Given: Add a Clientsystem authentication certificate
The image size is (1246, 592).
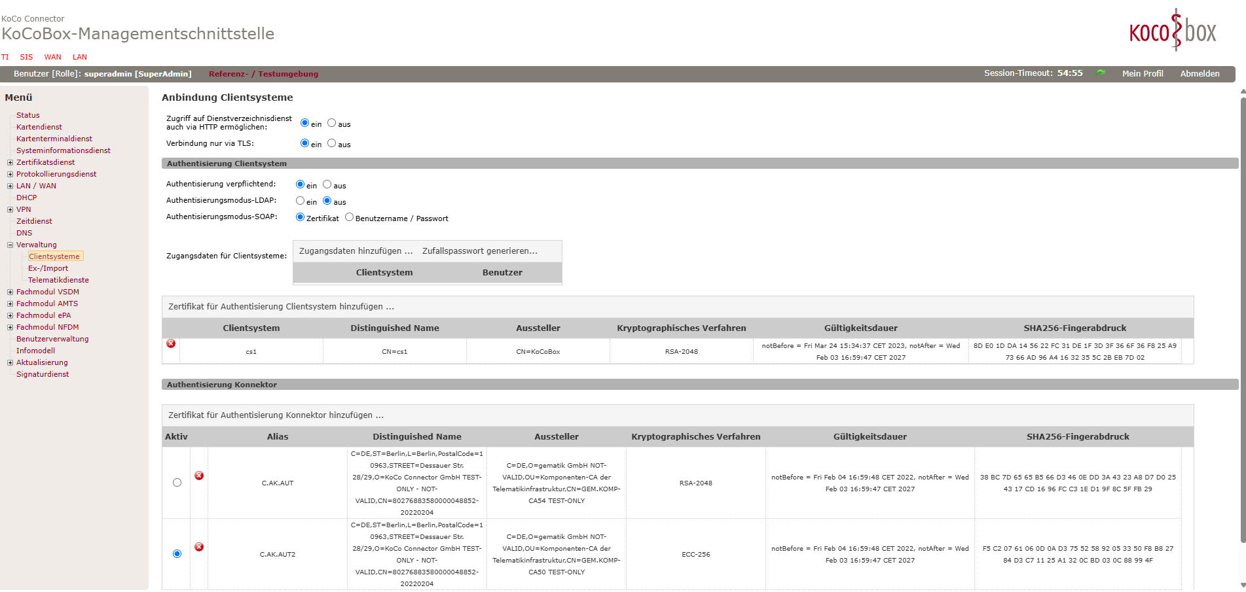Looking at the screenshot, I should point(281,307).
